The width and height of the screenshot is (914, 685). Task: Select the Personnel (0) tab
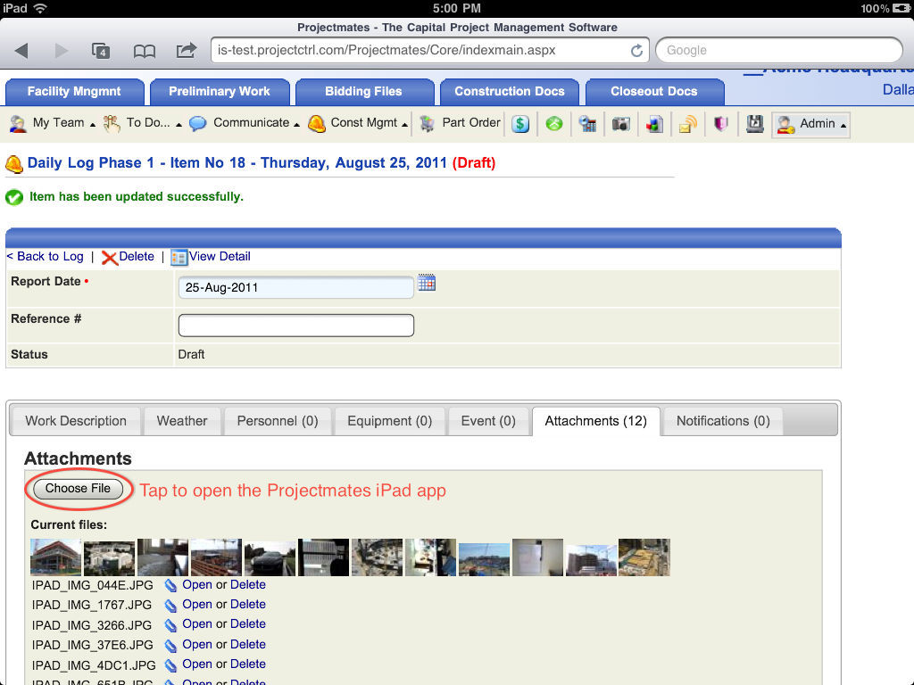tap(278, 421)
